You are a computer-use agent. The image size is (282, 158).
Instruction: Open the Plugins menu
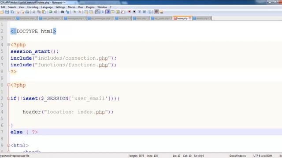90,7
